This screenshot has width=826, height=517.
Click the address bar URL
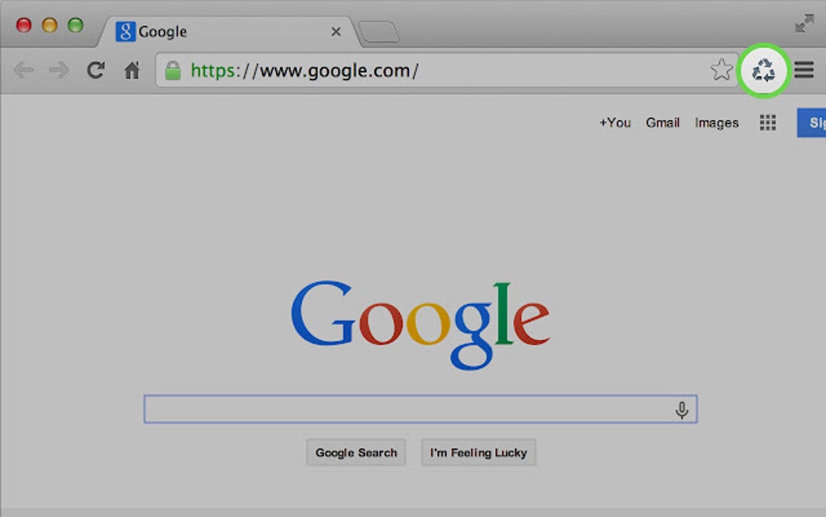pos(304,70)
